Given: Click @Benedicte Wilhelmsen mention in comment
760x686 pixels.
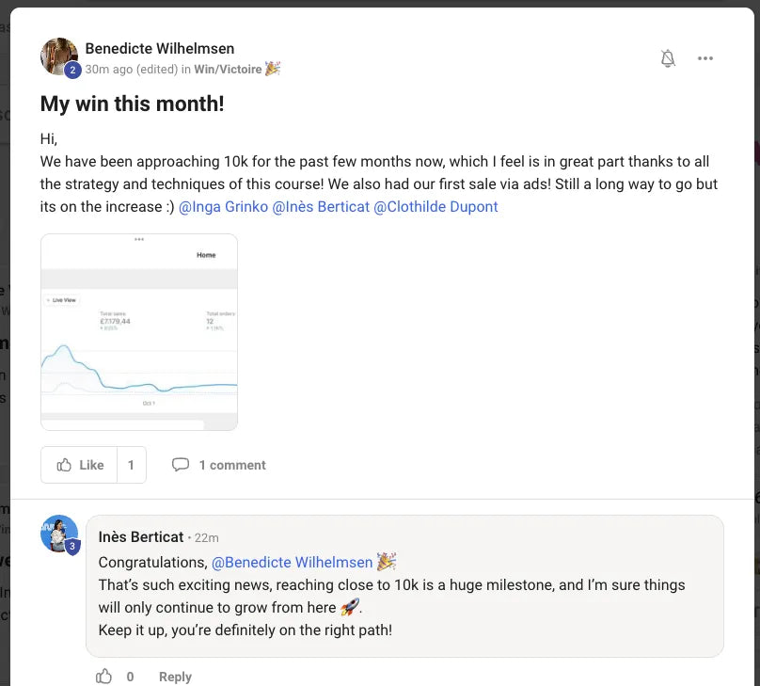Looking at the screenshot, I should (x=293, y=562).
